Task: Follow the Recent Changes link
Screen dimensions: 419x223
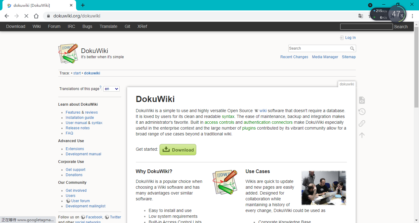Action: 294,57
